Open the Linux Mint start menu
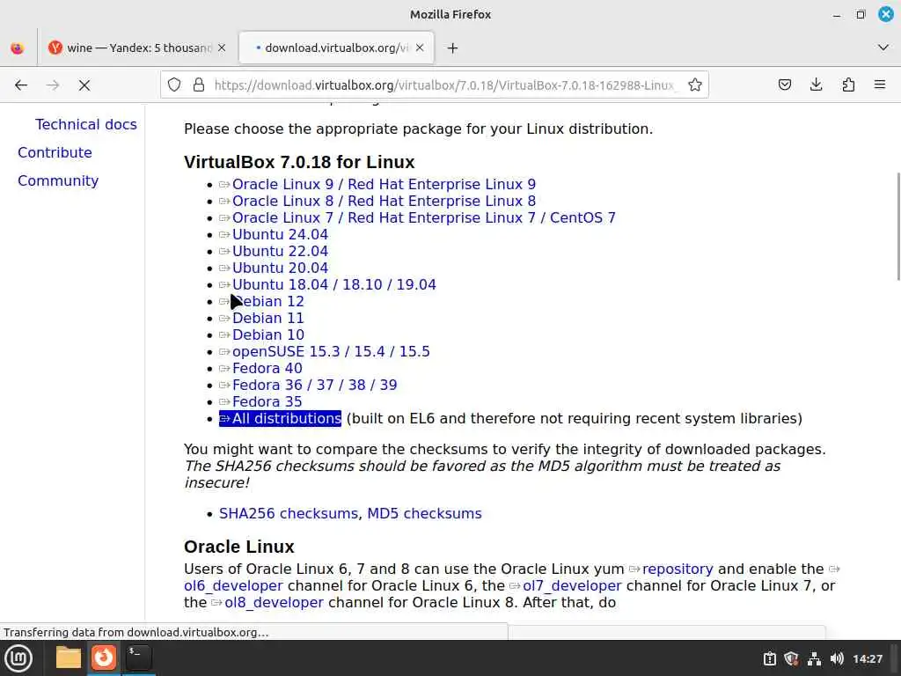This screenshot has width=901, height=676. click(x=19, y=658)
